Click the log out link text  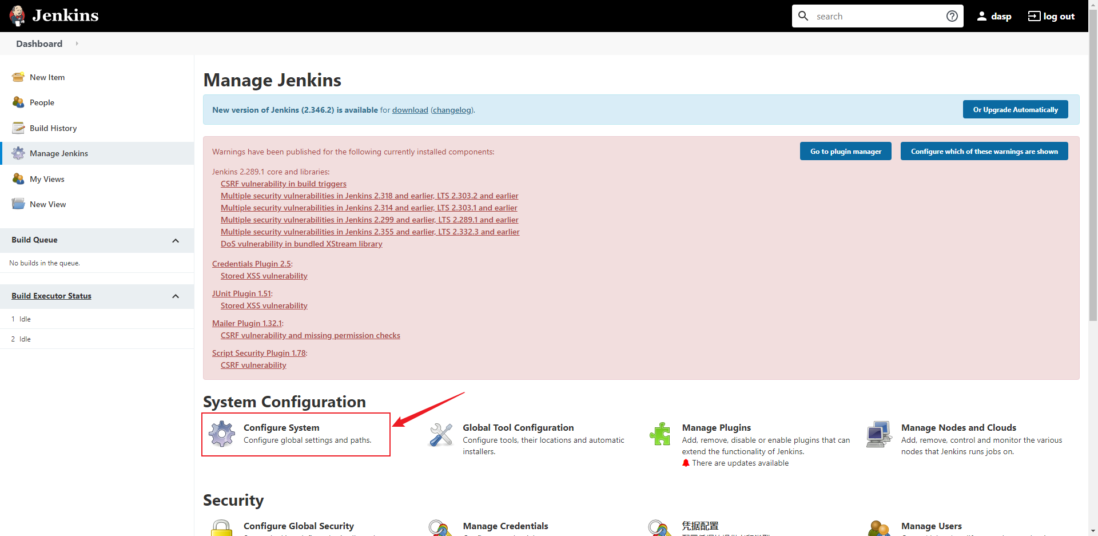1059,17
